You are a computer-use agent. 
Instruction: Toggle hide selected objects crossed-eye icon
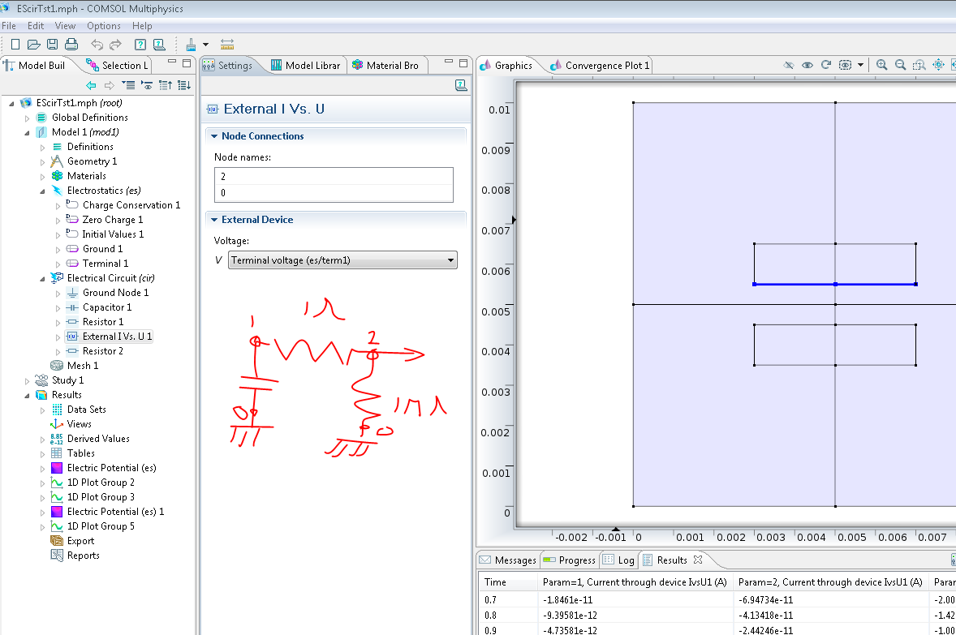click(x=789, y=65)
